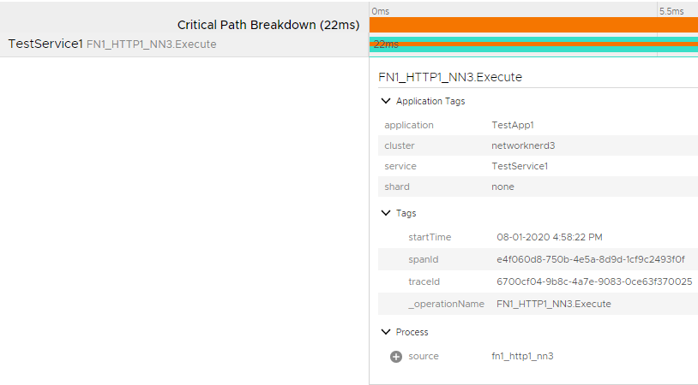The height and width of the screenshot is (385, 698).
Task: Collapse the Application Tags chevron
Action: point(386,101)
